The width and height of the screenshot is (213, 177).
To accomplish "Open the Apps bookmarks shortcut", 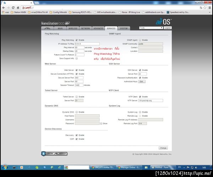I will tap(5, 12).
